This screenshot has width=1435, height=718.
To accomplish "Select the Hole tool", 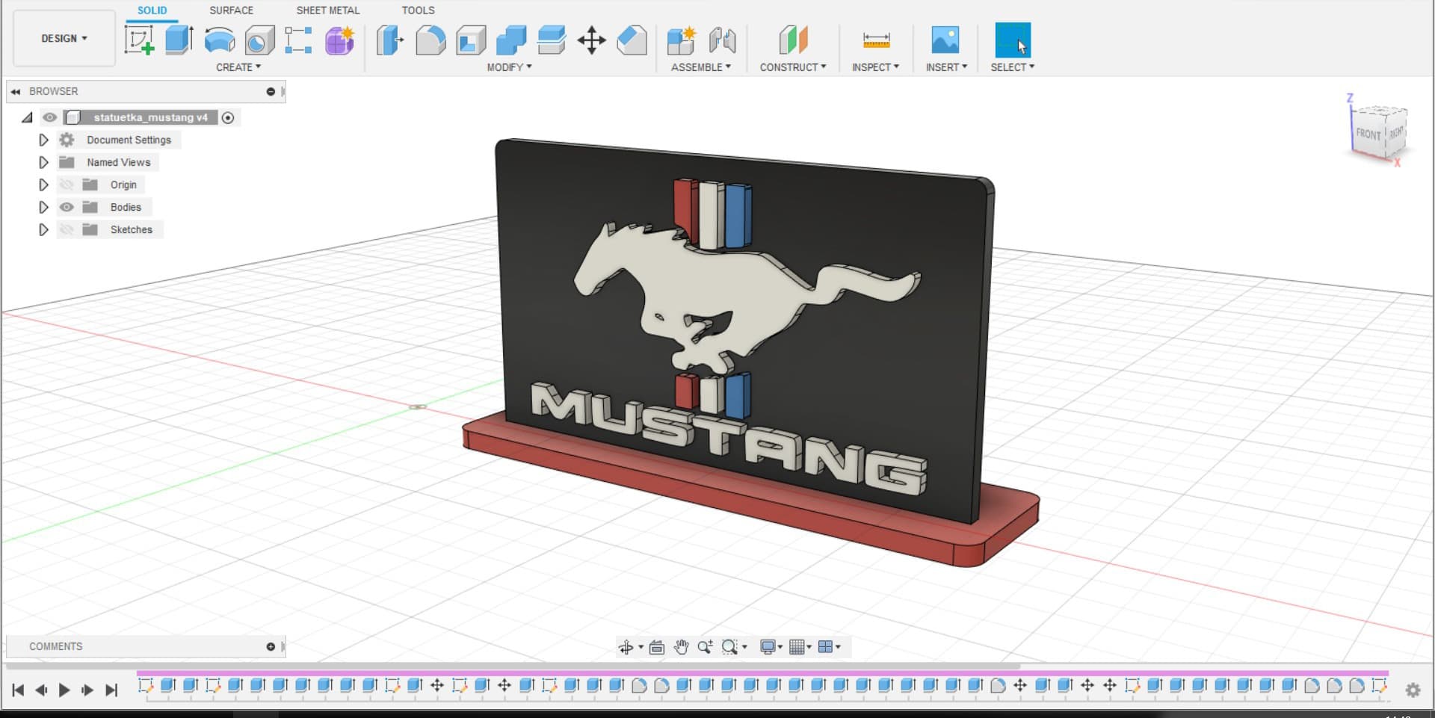I will [259, 40].
